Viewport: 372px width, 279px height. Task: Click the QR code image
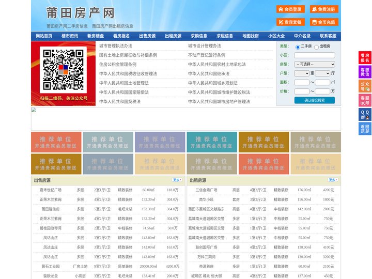pyautogui.click(x=64, y=70)
